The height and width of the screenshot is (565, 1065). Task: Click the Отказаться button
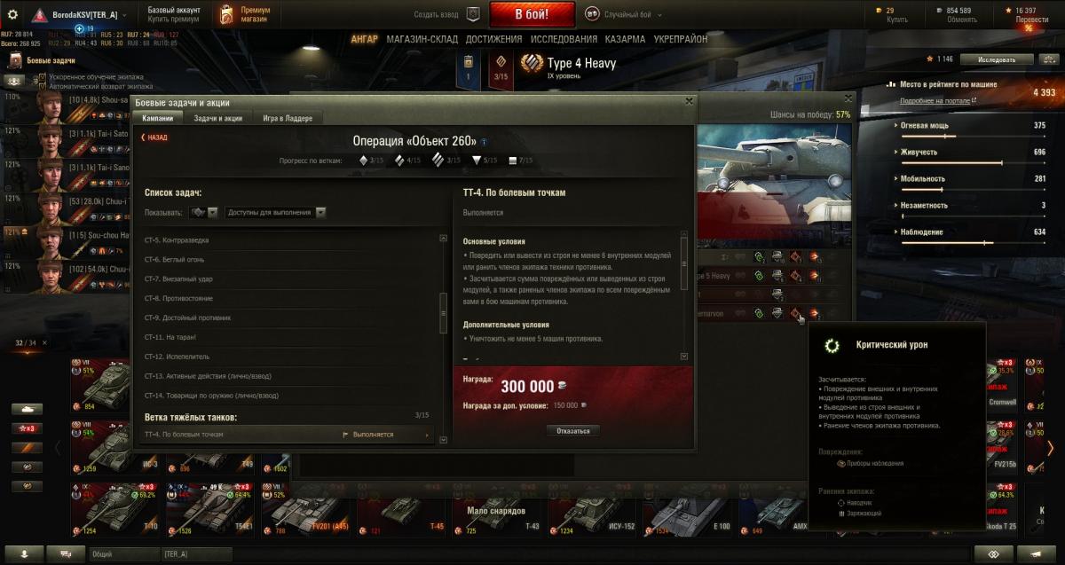point(572,431)
